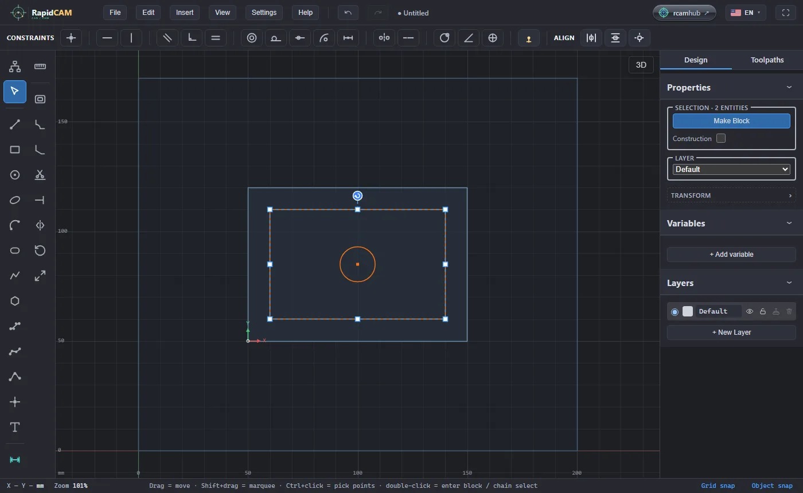Select the Line drawing tool

pos(15,124)
